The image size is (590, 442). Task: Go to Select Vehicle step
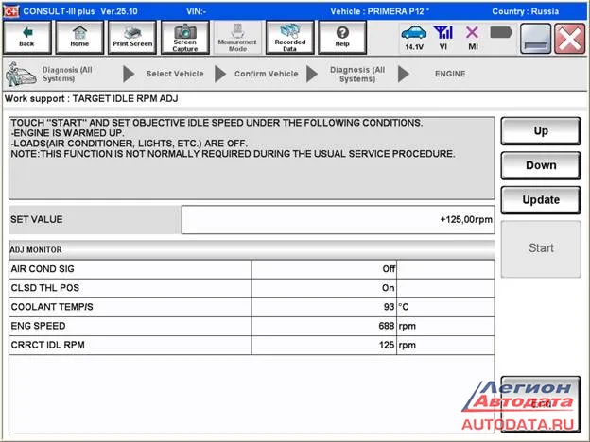click(x=175, y=74)
